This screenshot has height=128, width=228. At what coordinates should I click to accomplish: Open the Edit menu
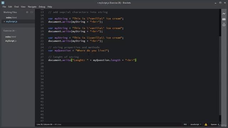click(x=10, y=7)
